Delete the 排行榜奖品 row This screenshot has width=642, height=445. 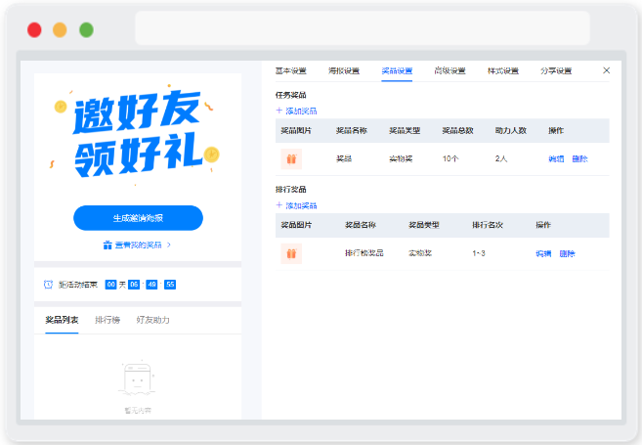point(567,253)
